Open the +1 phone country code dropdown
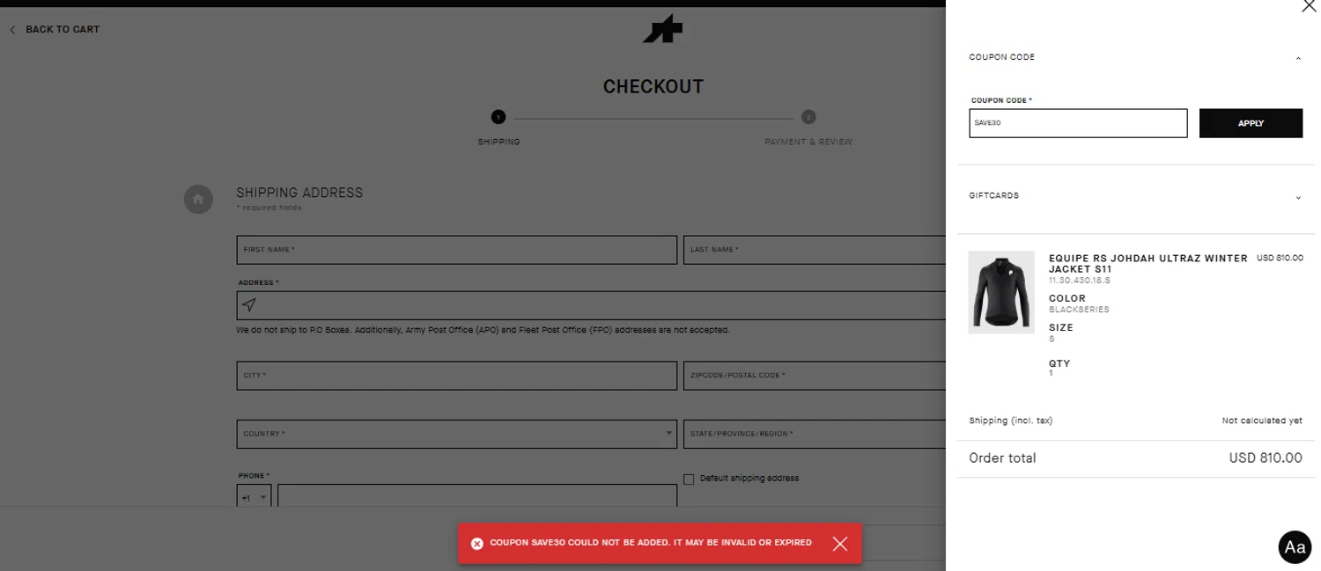 coord(254,497)
